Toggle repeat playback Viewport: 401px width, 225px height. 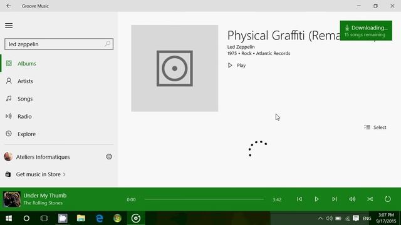(x=388, y=199)
